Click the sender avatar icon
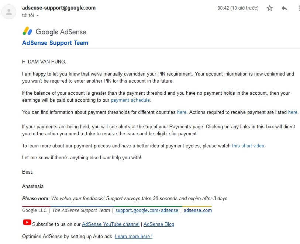This screenshot has height=244, width=300. point(8,11)
